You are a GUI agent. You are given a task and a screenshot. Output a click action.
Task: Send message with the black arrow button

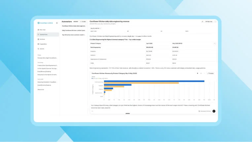(214, 111)
